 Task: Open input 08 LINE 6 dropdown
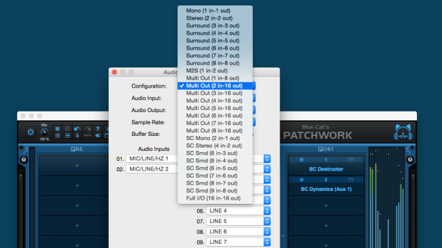pos(239,232)
